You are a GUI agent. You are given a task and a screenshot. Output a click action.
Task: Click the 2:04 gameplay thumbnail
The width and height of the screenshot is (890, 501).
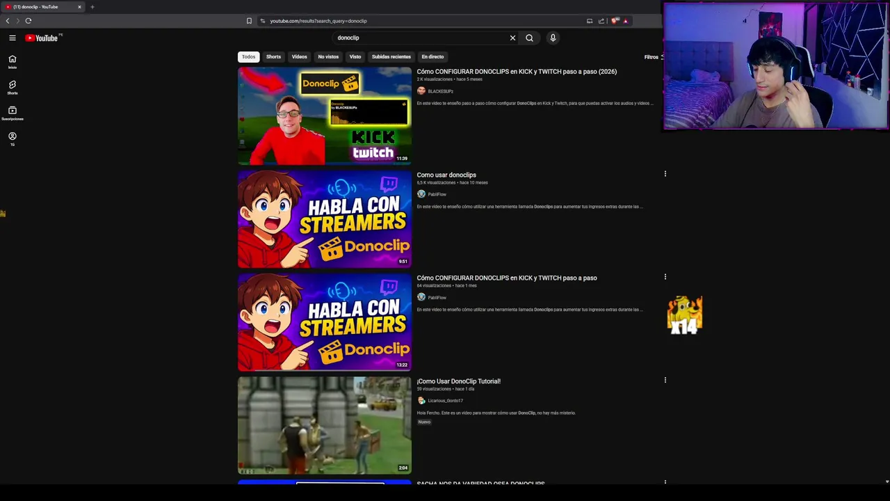tap(325, 425)
